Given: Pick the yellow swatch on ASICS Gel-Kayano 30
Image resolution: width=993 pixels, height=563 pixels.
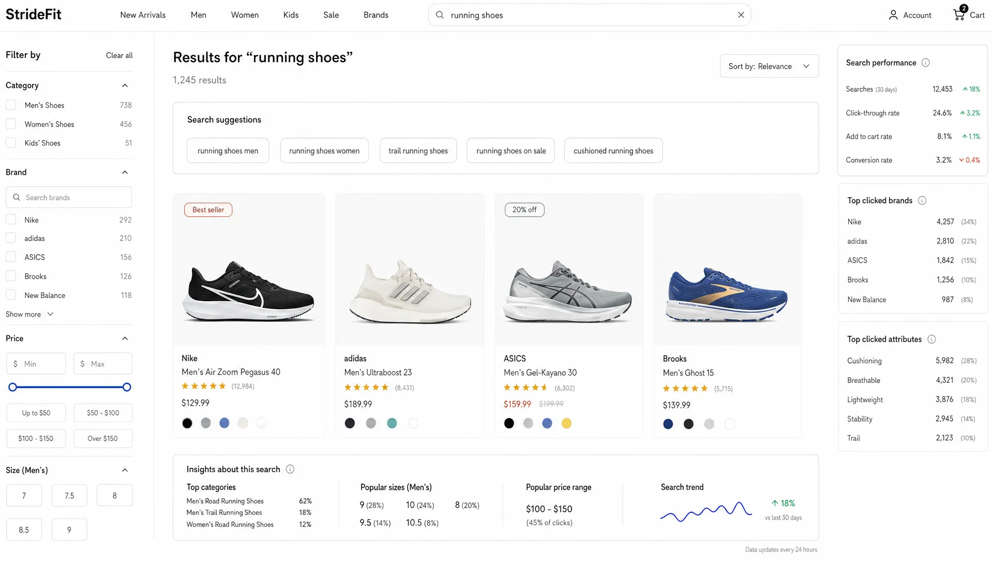Looking at the screenshot, I should pos(566,423).
